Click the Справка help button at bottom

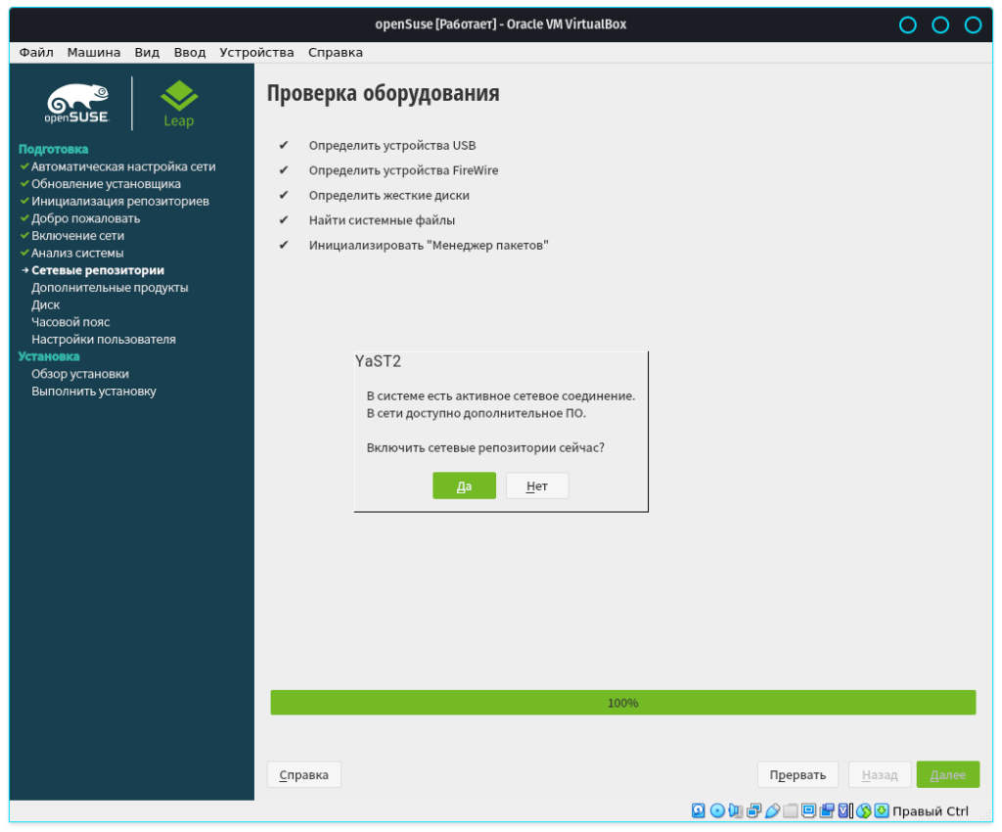click(304, 774)
